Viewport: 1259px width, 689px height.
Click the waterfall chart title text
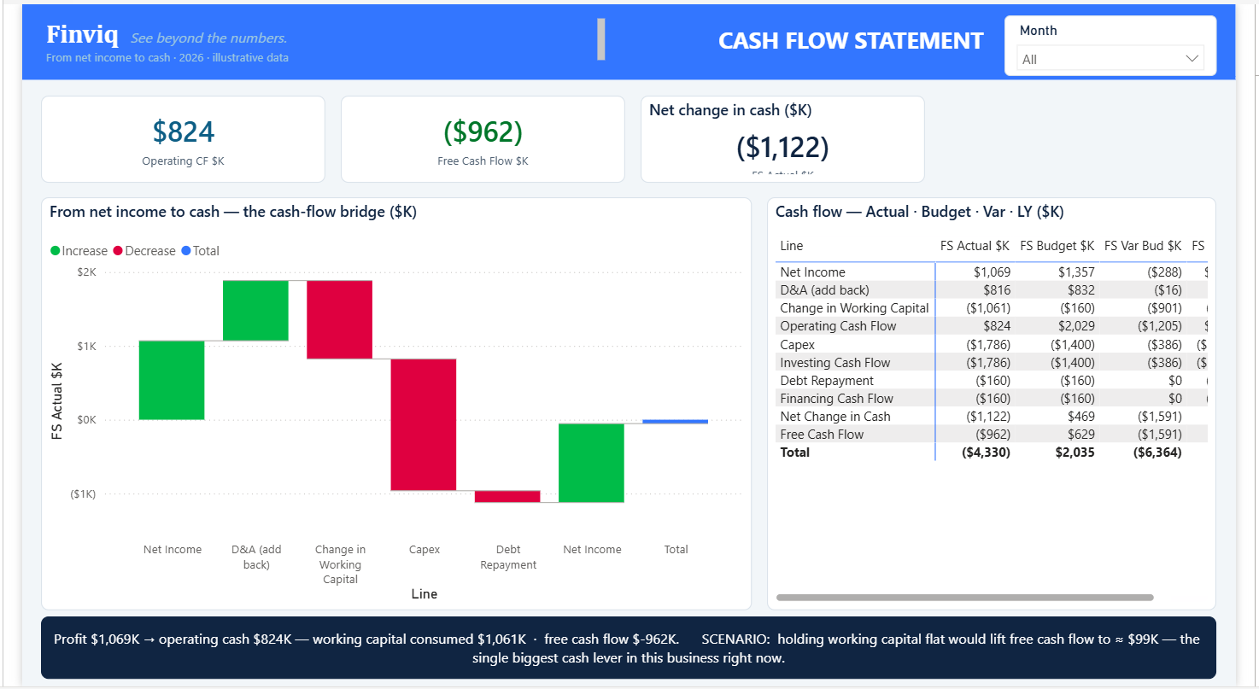233,212
